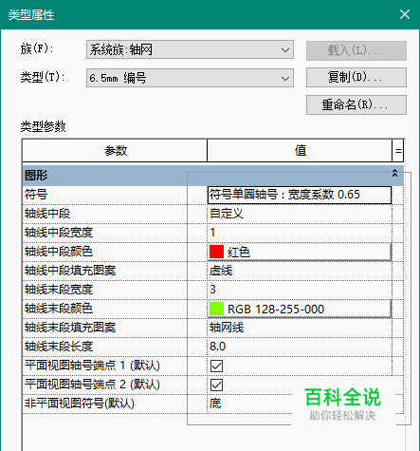Select the 符号 parameter name cell
Image resolution: width=420 pixels, height=451 pixels.
click(x=115, y=195)
